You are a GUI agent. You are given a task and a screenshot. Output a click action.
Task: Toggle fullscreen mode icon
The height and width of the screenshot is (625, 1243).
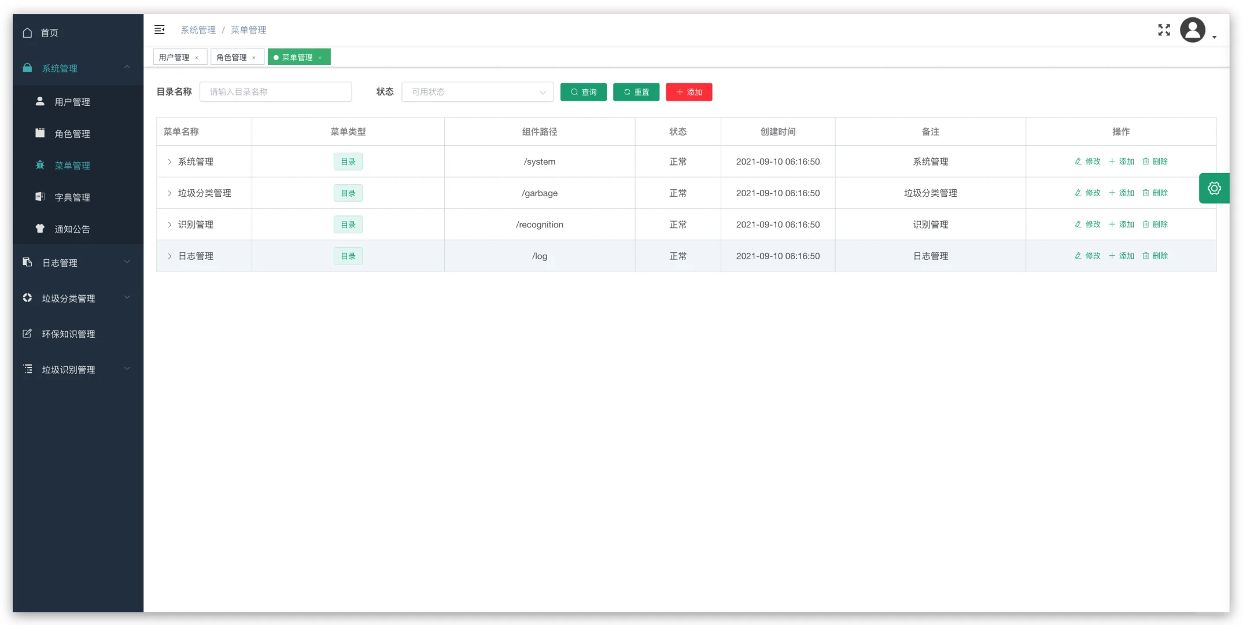pyautogui.click(x=1164, y=30)
